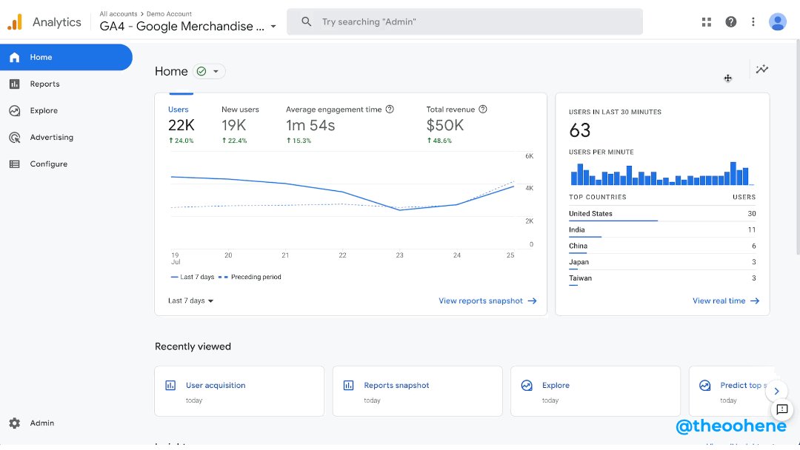Viewport: 800px width, 450px height.
Task: Click the 63 users in last 30 minutes value
Action: click(x=579, y=130)
